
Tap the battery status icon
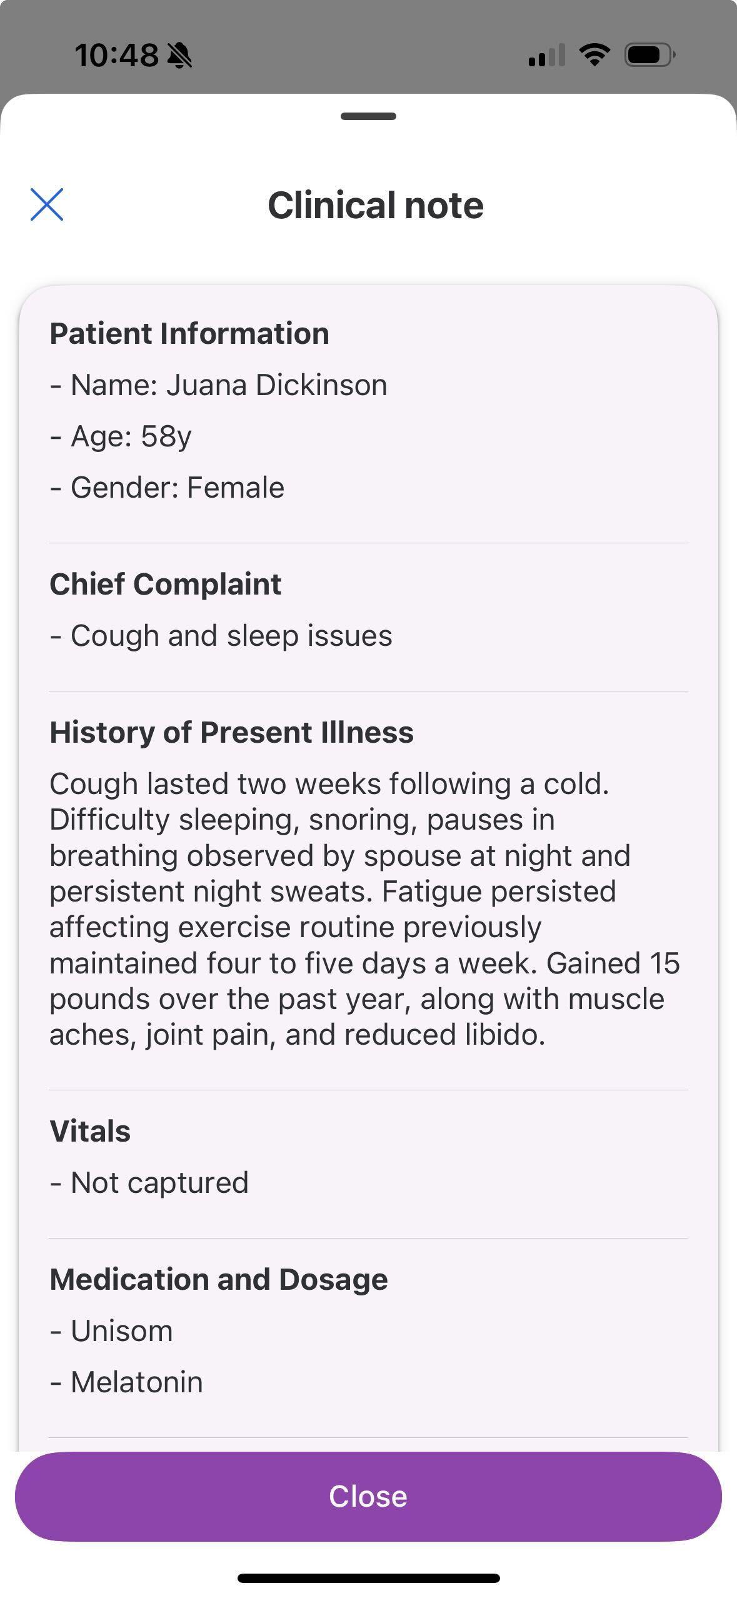(x=649, y=55)
